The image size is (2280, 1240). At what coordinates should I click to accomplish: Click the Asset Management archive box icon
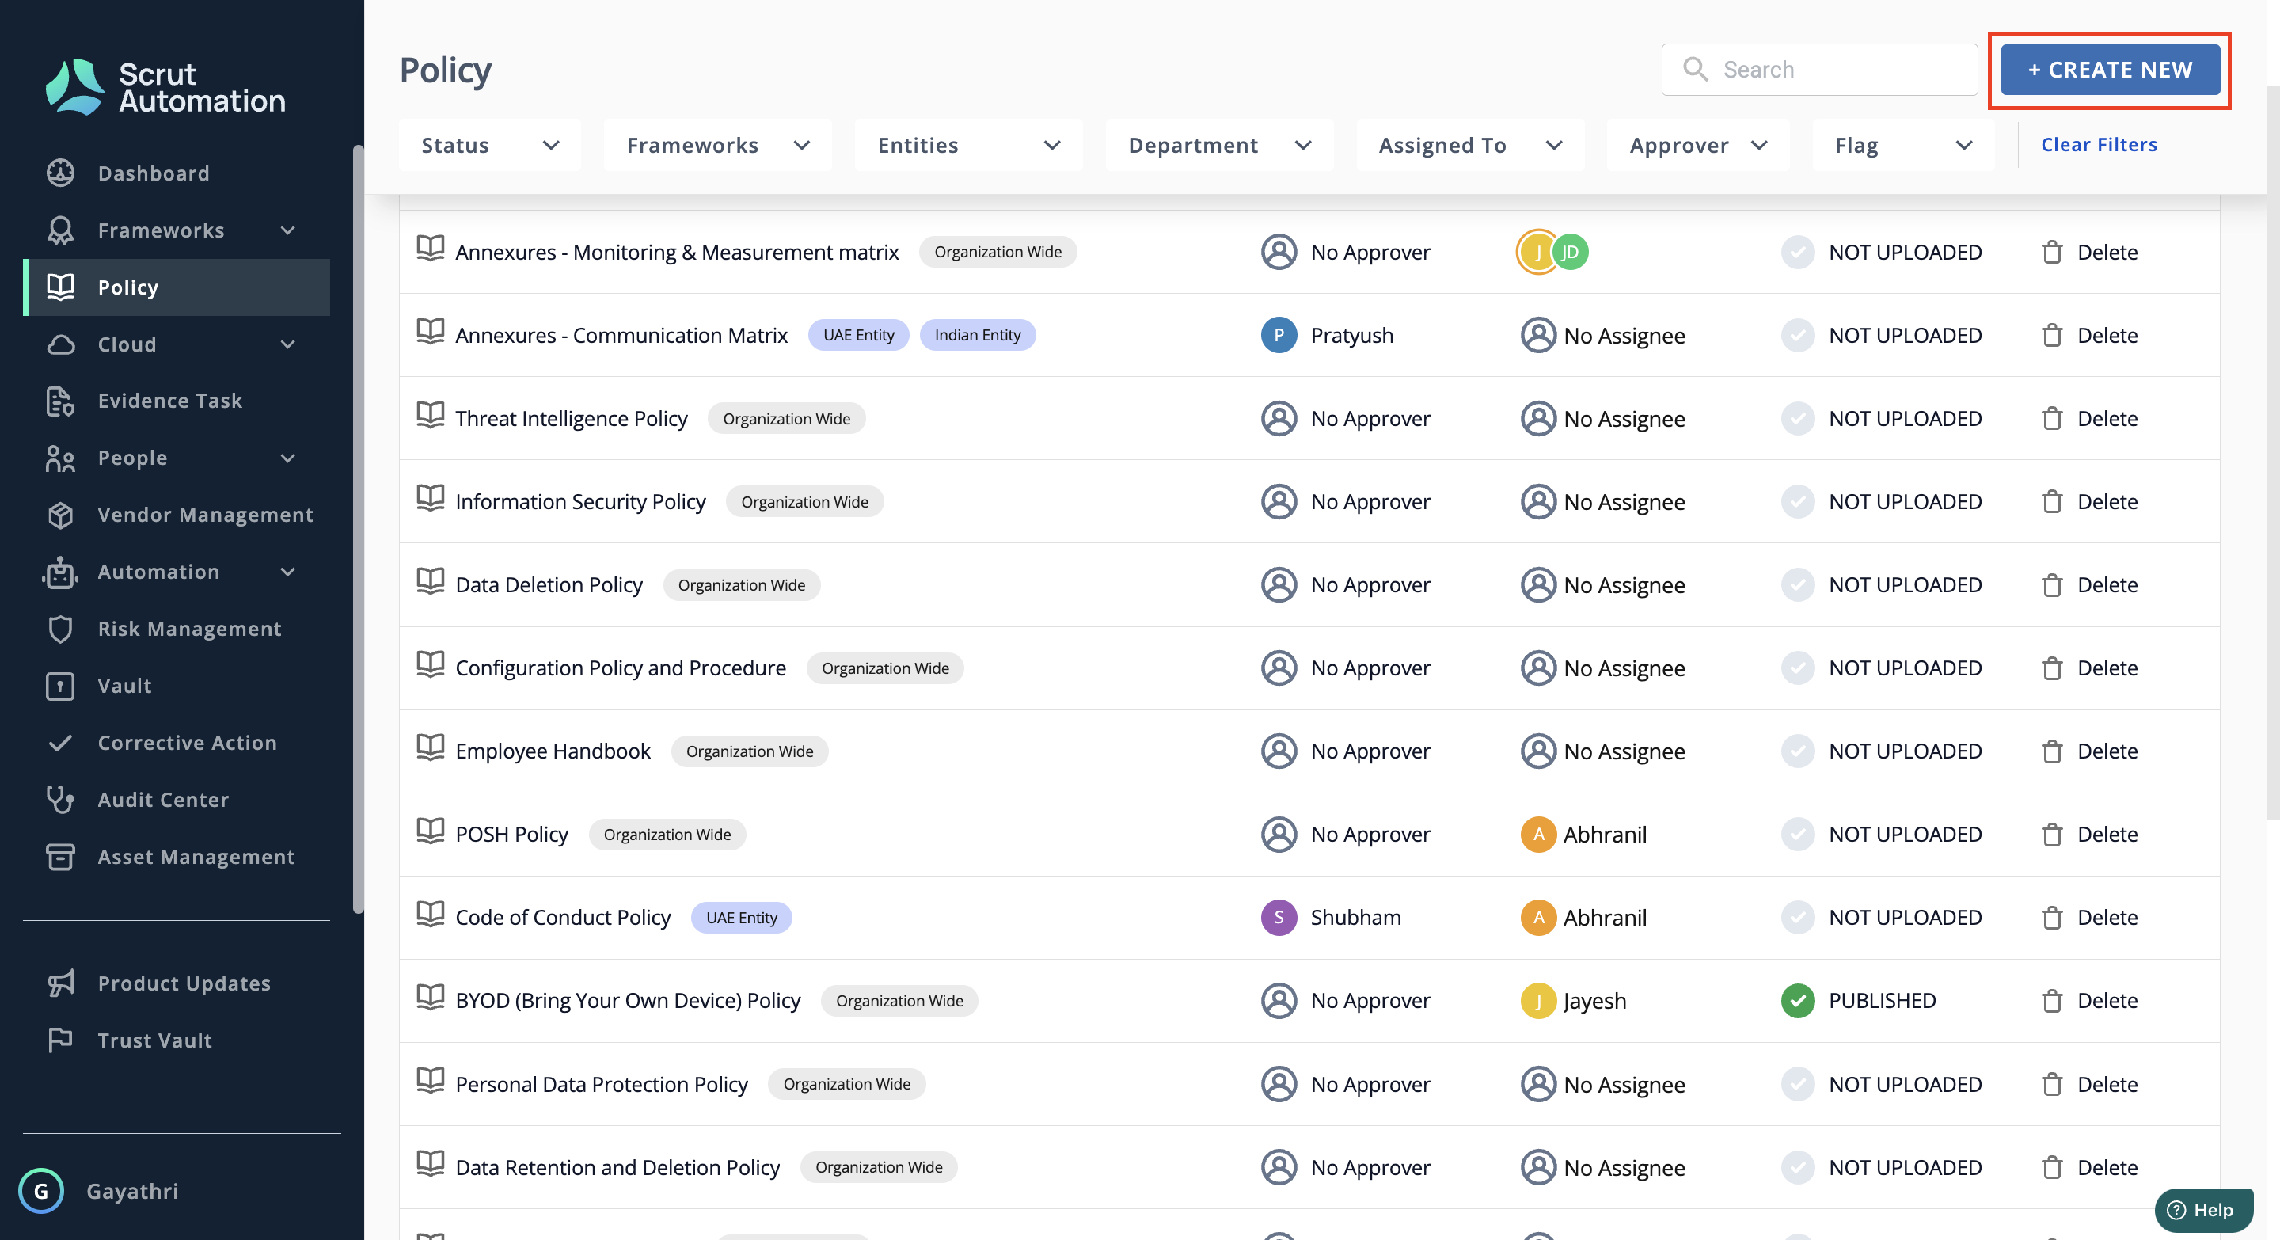click(60, 857)
